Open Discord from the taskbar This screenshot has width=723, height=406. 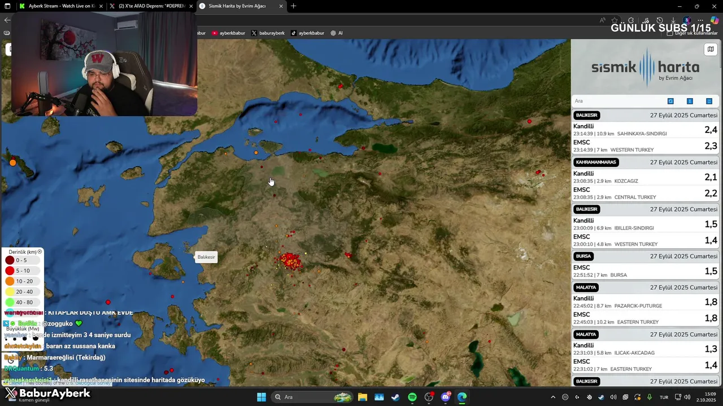pyautogui.click(x=446, y=397)
